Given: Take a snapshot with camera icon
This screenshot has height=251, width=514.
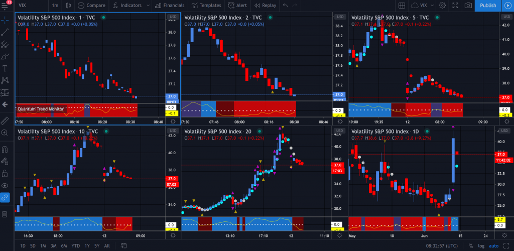Looking at the screenshot, I should [x=468, y=5].
